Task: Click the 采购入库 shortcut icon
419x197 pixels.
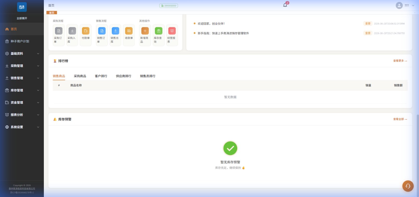Action: click(72, 31)
